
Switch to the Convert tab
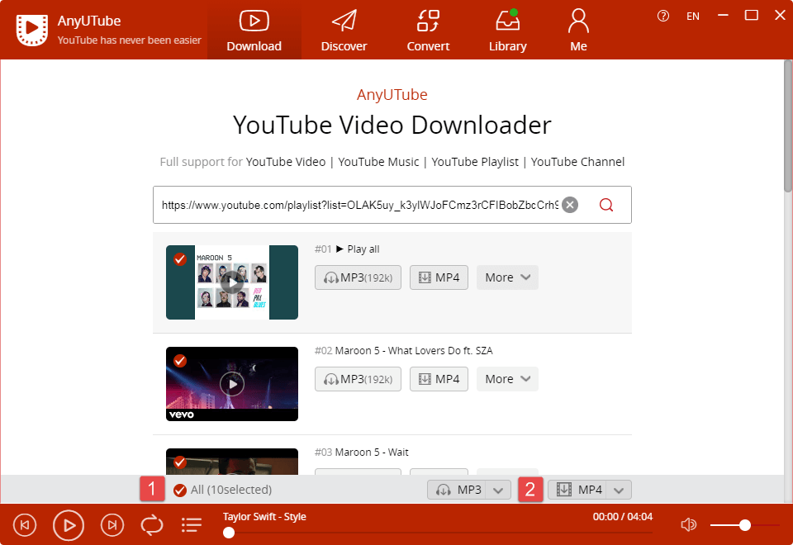pyautogui.click(x=428, y=30)
